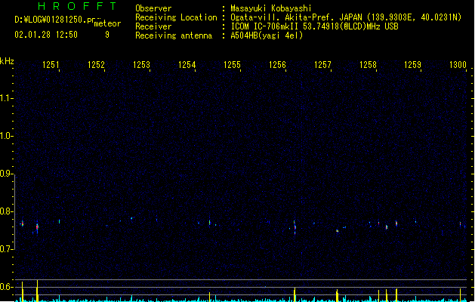Click the 1257 time axis marker
Image resolution: width=475 pixels, height=302 pixels.
coord(322,65)
